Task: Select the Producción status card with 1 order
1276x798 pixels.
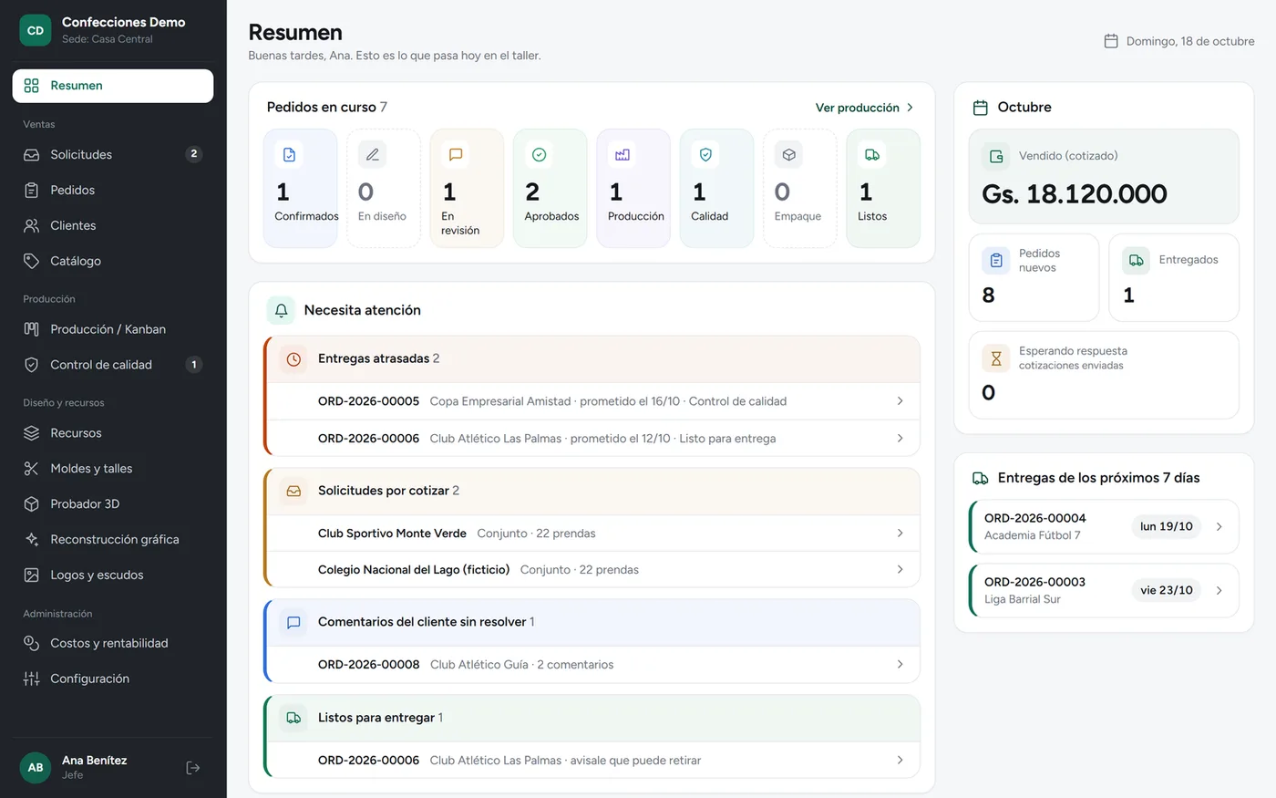Action: tap(633, 188)
